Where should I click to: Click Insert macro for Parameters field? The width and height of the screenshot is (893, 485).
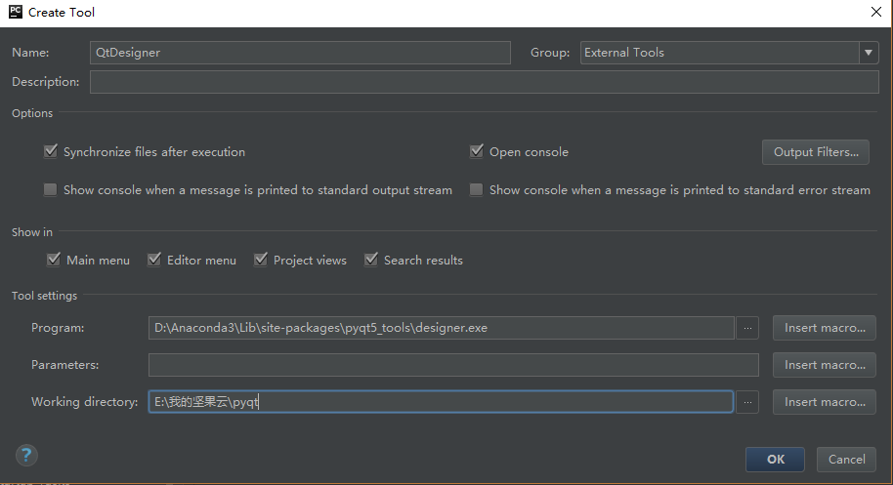(824, 365)
